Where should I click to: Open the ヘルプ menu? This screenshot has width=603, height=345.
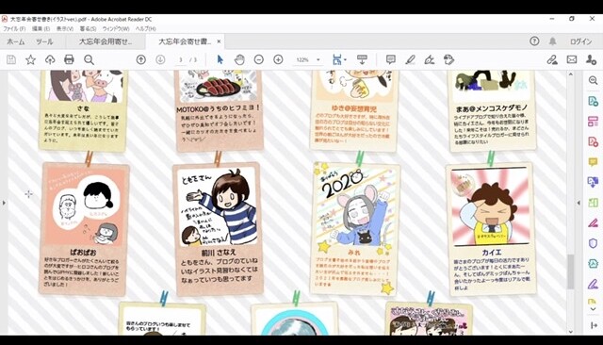coord(146,29)
